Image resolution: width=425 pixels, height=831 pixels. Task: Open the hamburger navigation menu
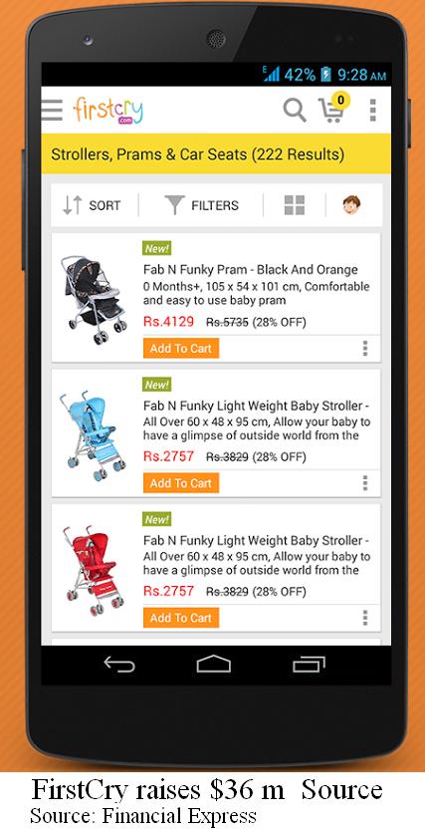(x=52, y=110)
